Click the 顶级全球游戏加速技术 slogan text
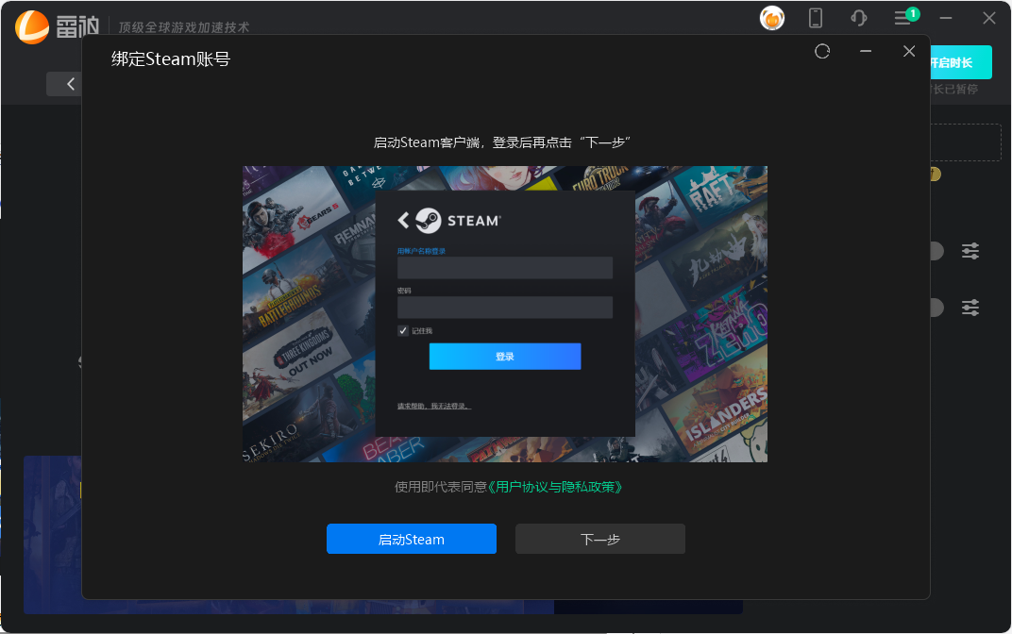This screenshot has width=1012, height=634. click(184, 27)
